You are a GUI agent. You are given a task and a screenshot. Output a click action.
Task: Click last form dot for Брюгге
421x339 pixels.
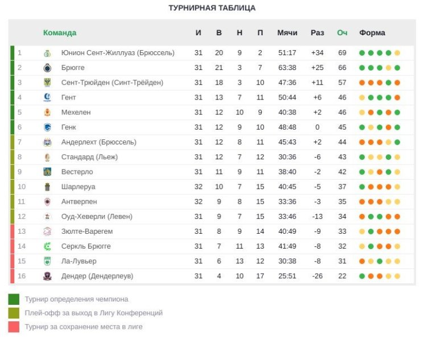point(397,68)
